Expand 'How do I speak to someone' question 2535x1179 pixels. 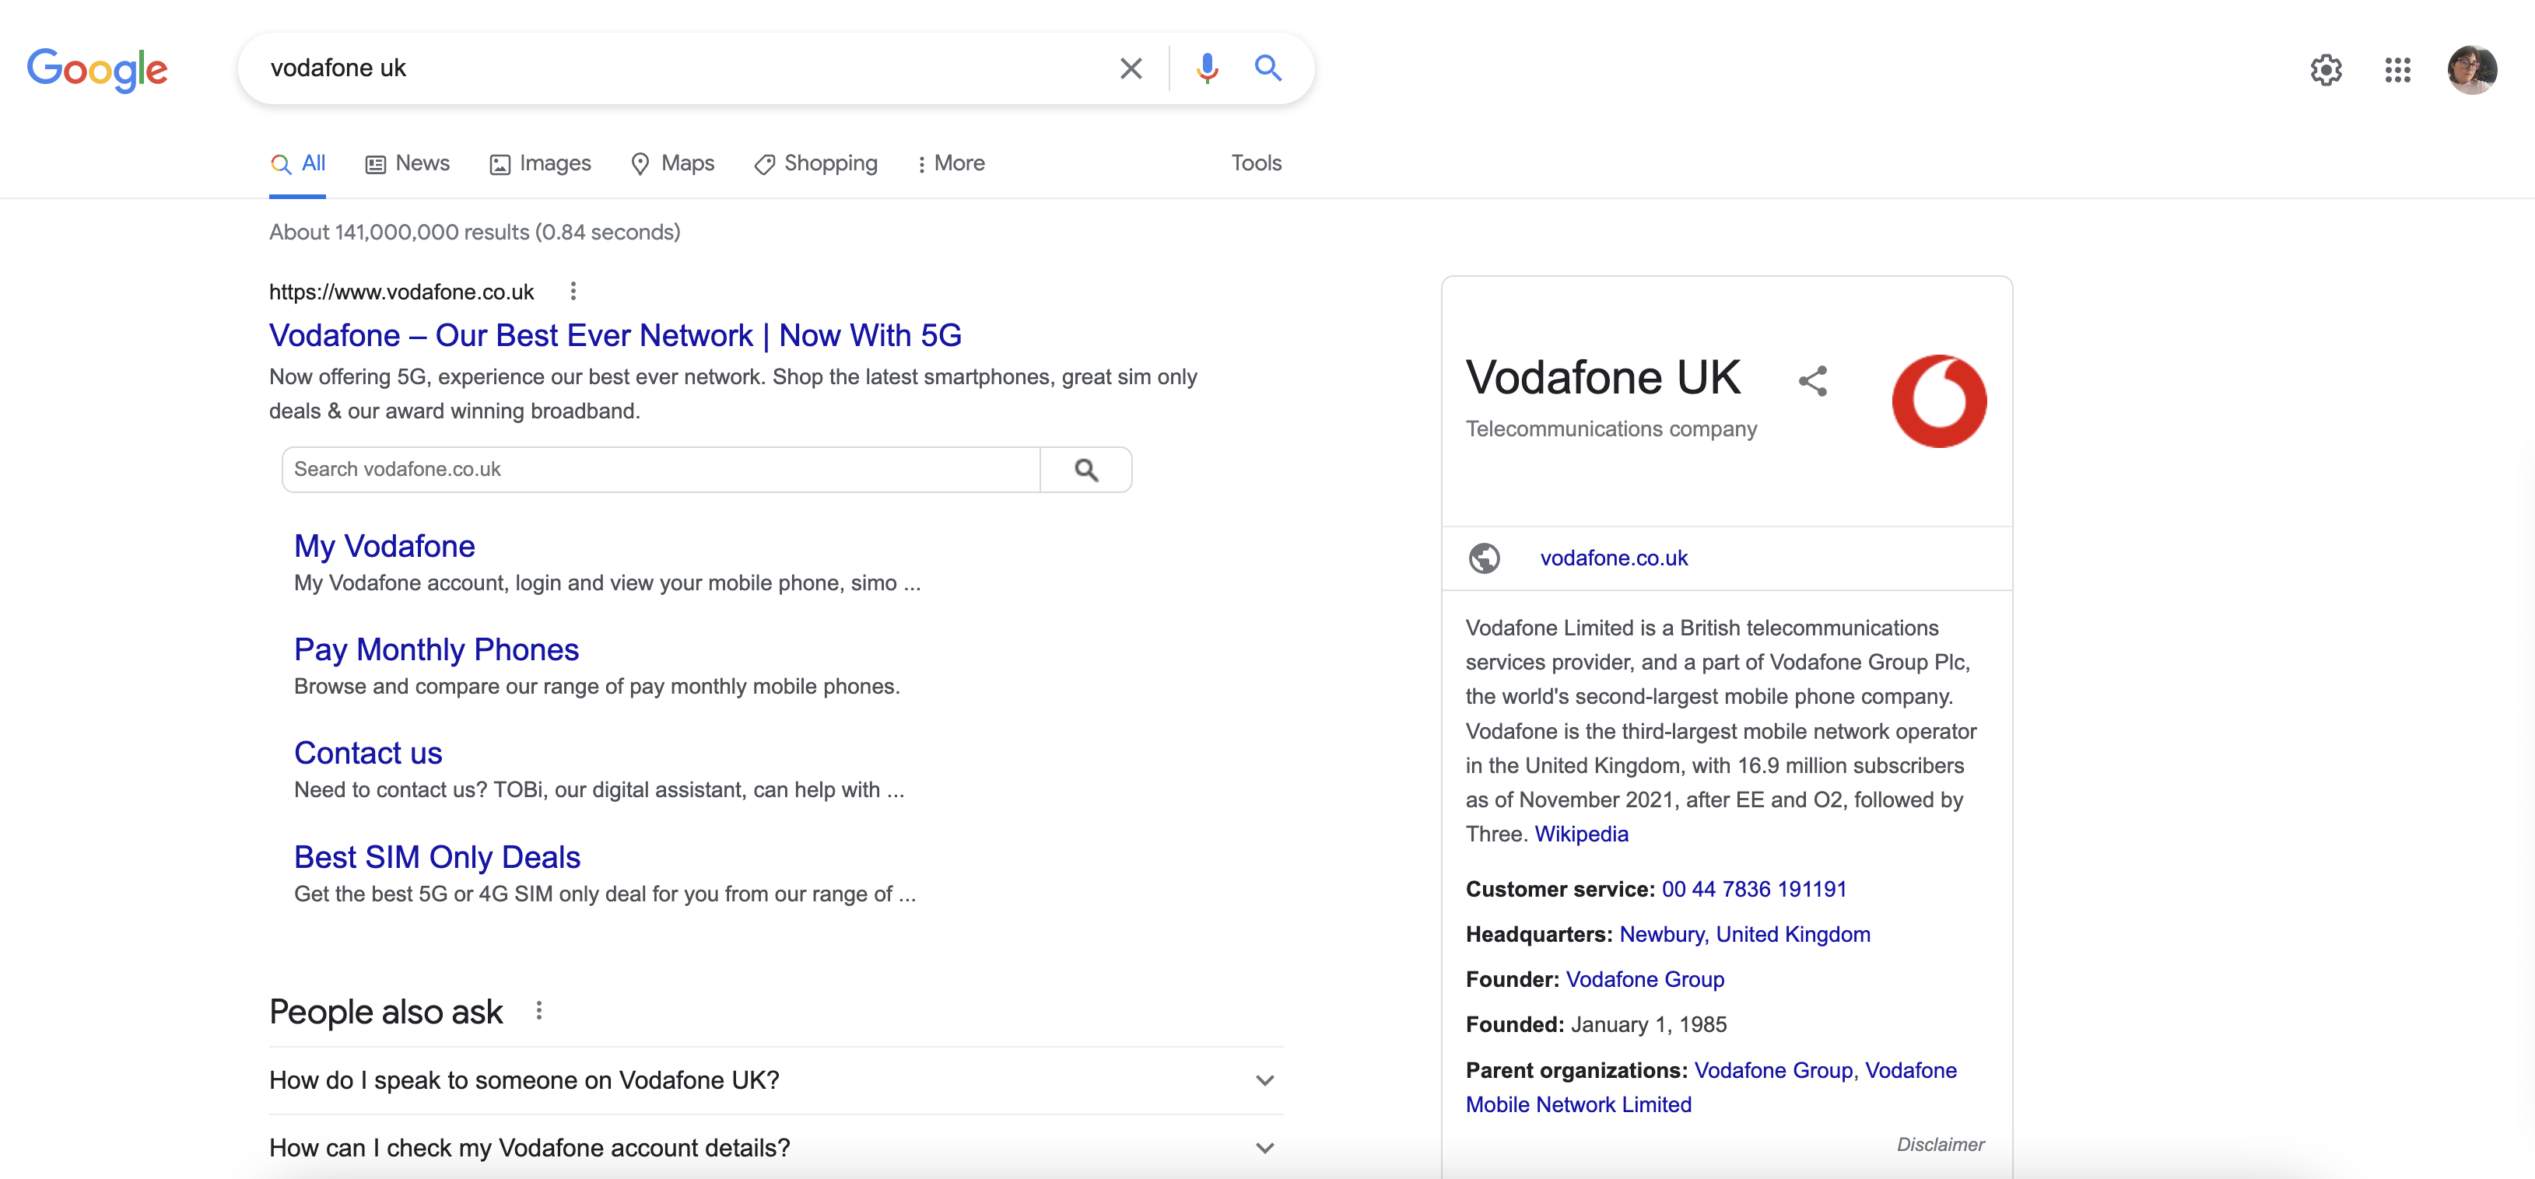coord(776,1079)
